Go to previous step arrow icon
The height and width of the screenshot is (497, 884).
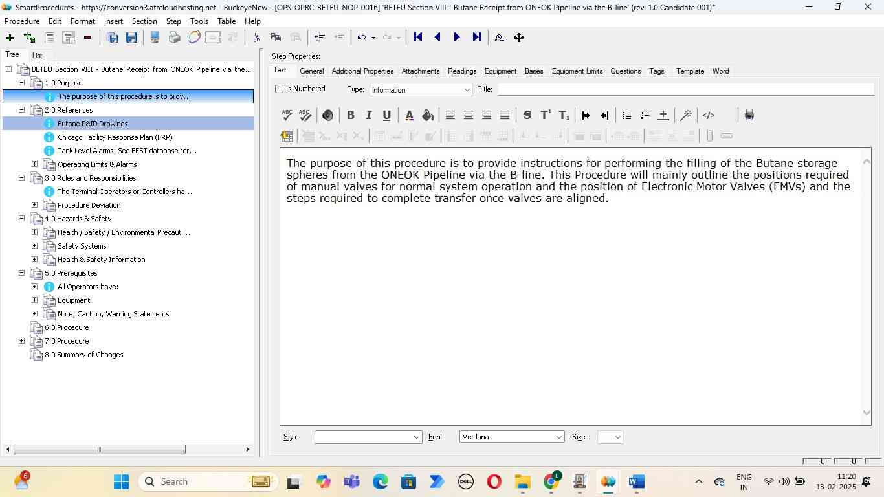tap(437, 38)
